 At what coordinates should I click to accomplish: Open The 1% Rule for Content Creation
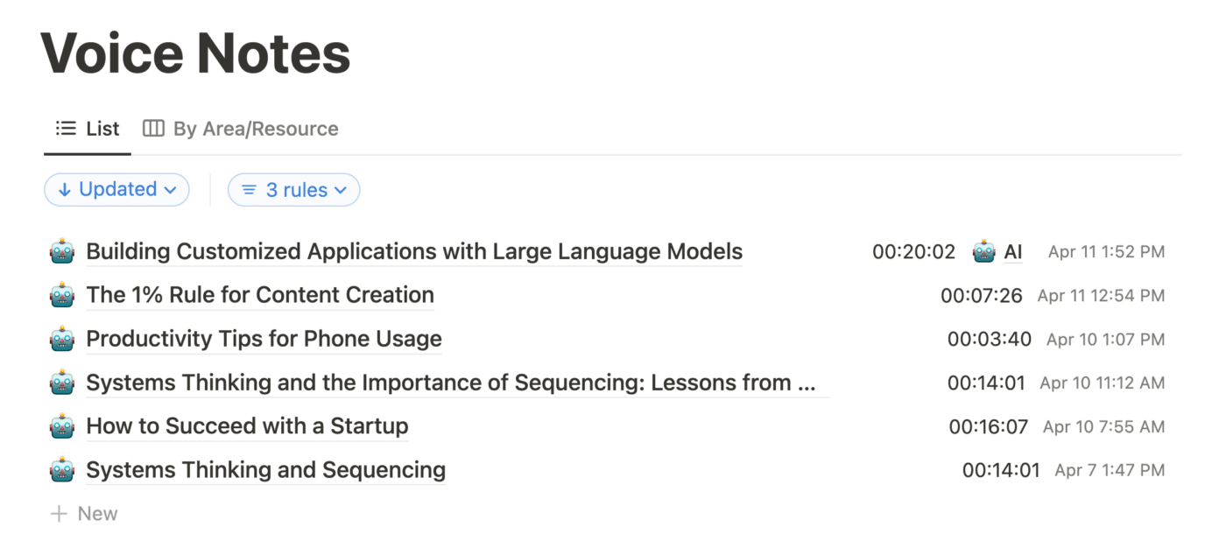pos(260,296)
